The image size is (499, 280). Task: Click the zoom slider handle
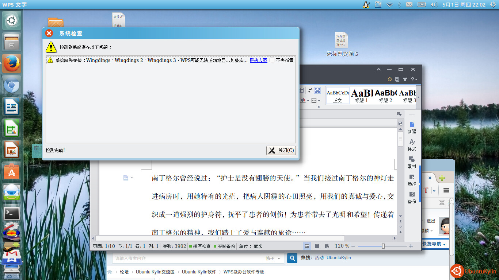[383, 246]
